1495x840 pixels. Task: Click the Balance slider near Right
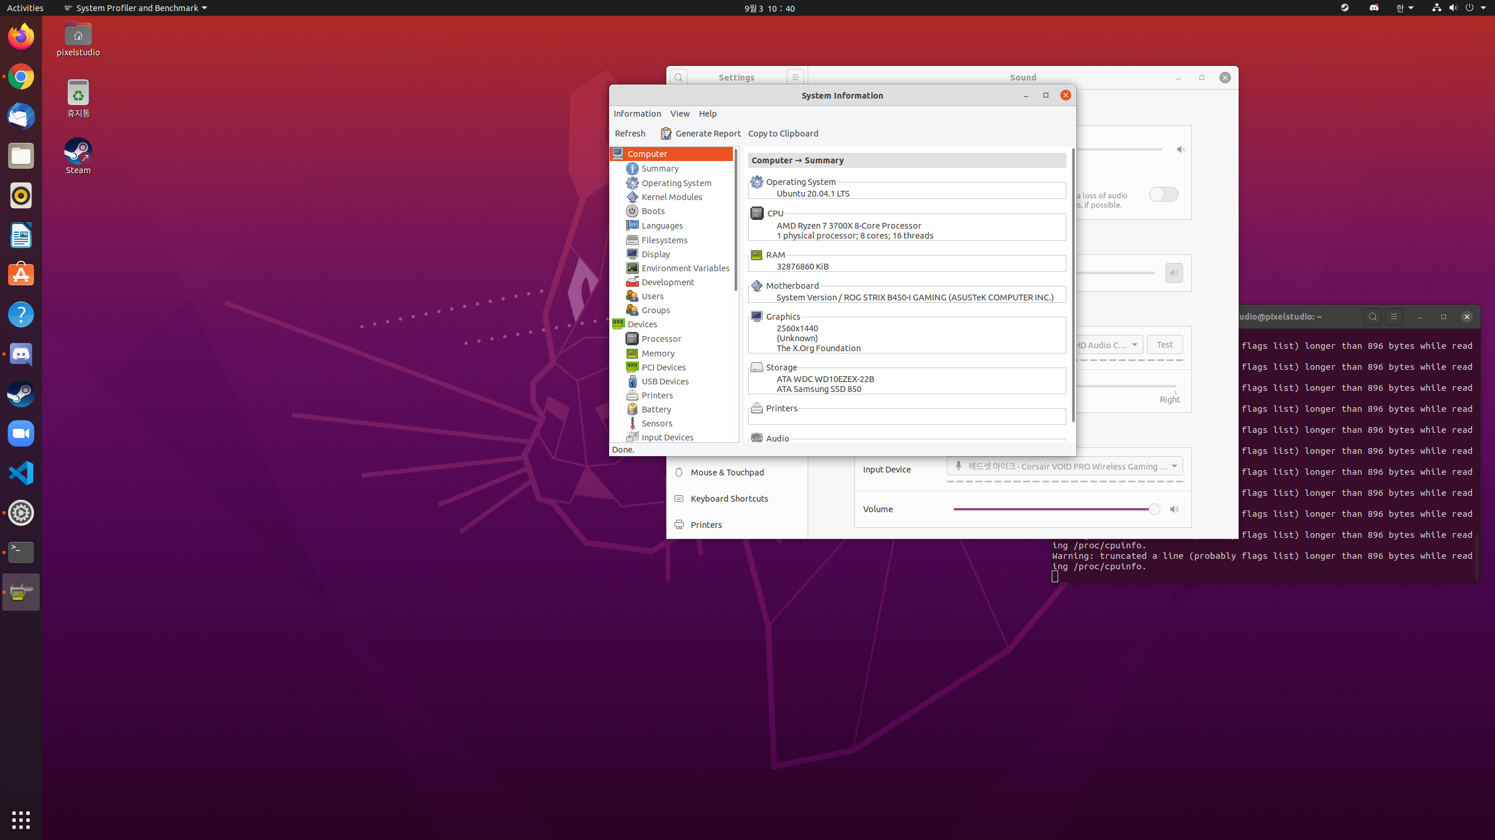point(1125,386)
